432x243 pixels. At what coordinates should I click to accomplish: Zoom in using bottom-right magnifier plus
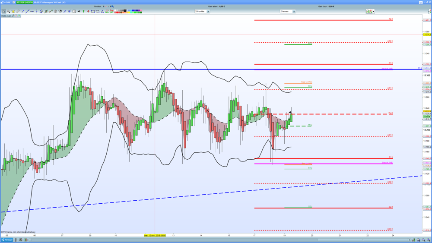(429, 240)
